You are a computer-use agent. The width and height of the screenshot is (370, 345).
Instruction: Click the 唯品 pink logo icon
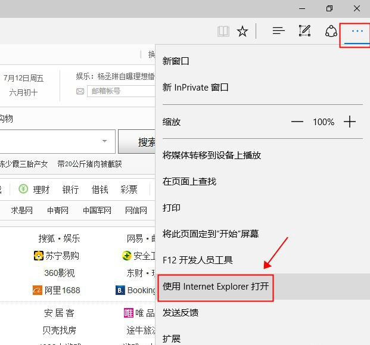[x=129, y=313]
